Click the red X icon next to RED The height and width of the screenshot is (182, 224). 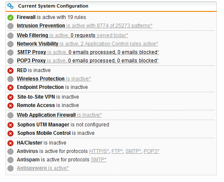click(x=11, y=71)
